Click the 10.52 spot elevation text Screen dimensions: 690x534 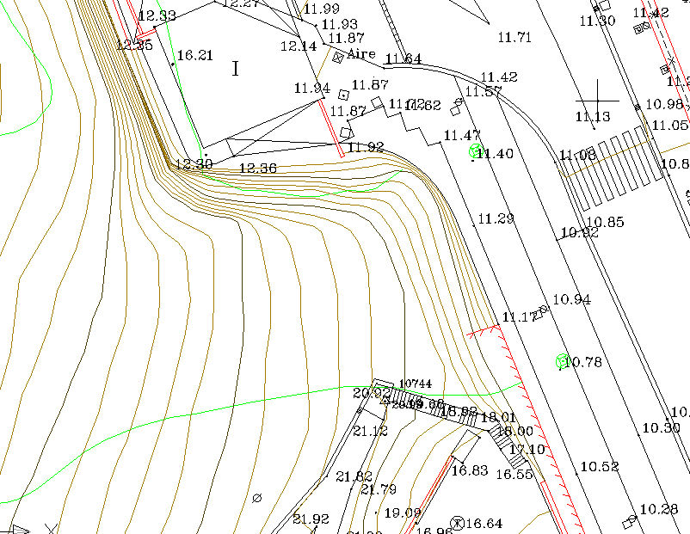pos(599,467)
